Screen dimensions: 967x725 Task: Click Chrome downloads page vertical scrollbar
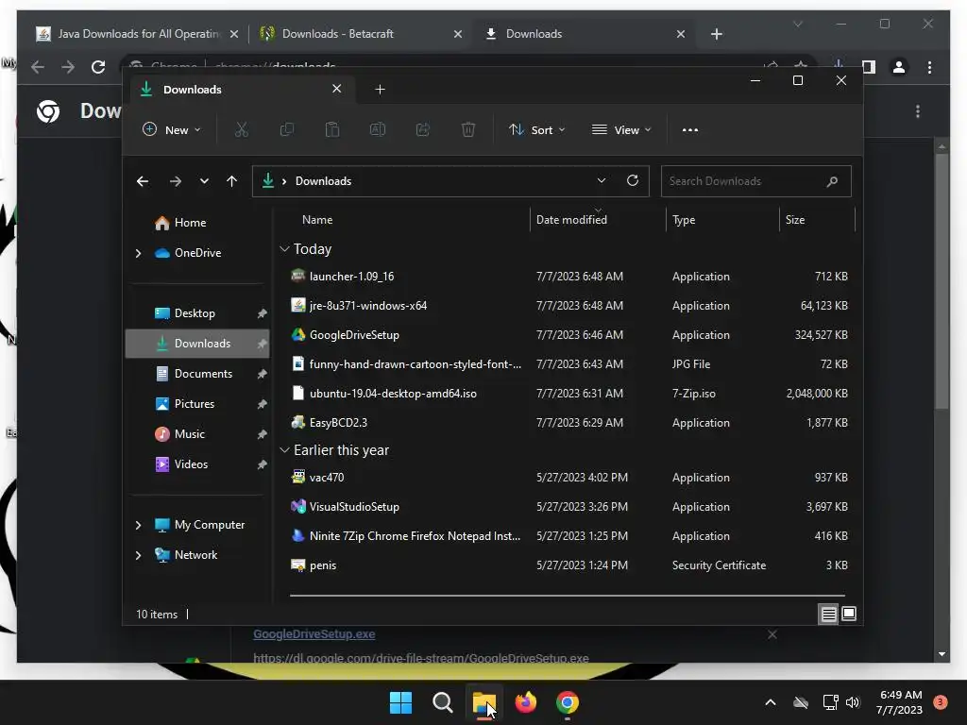pyautogui.click(x=942, y=280)
